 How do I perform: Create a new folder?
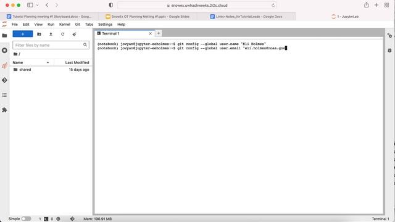[39, 34]
